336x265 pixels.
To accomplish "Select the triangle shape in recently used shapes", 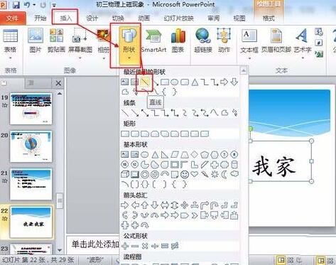I will pos(195,82).
